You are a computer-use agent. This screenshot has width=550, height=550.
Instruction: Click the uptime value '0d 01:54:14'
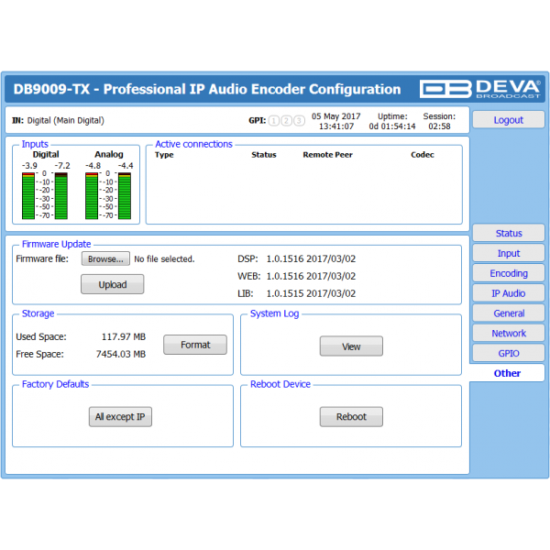pyautogui.click(x=392, y=126)
